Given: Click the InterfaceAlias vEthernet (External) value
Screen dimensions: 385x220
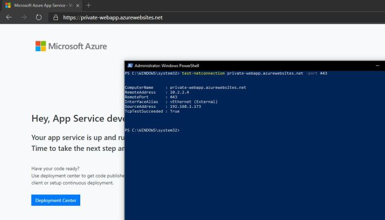Looking at the screenshot, I should click(194, 101).
